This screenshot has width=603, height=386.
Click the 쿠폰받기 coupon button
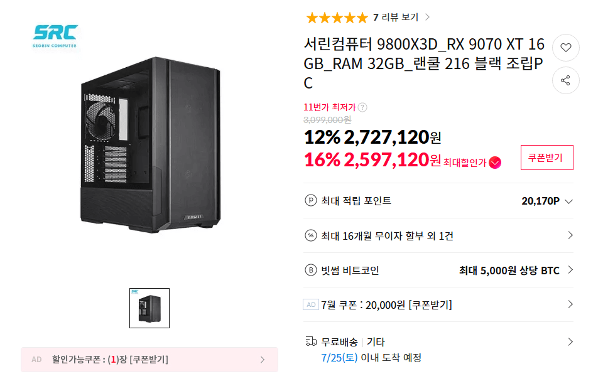tap(546, 158)
